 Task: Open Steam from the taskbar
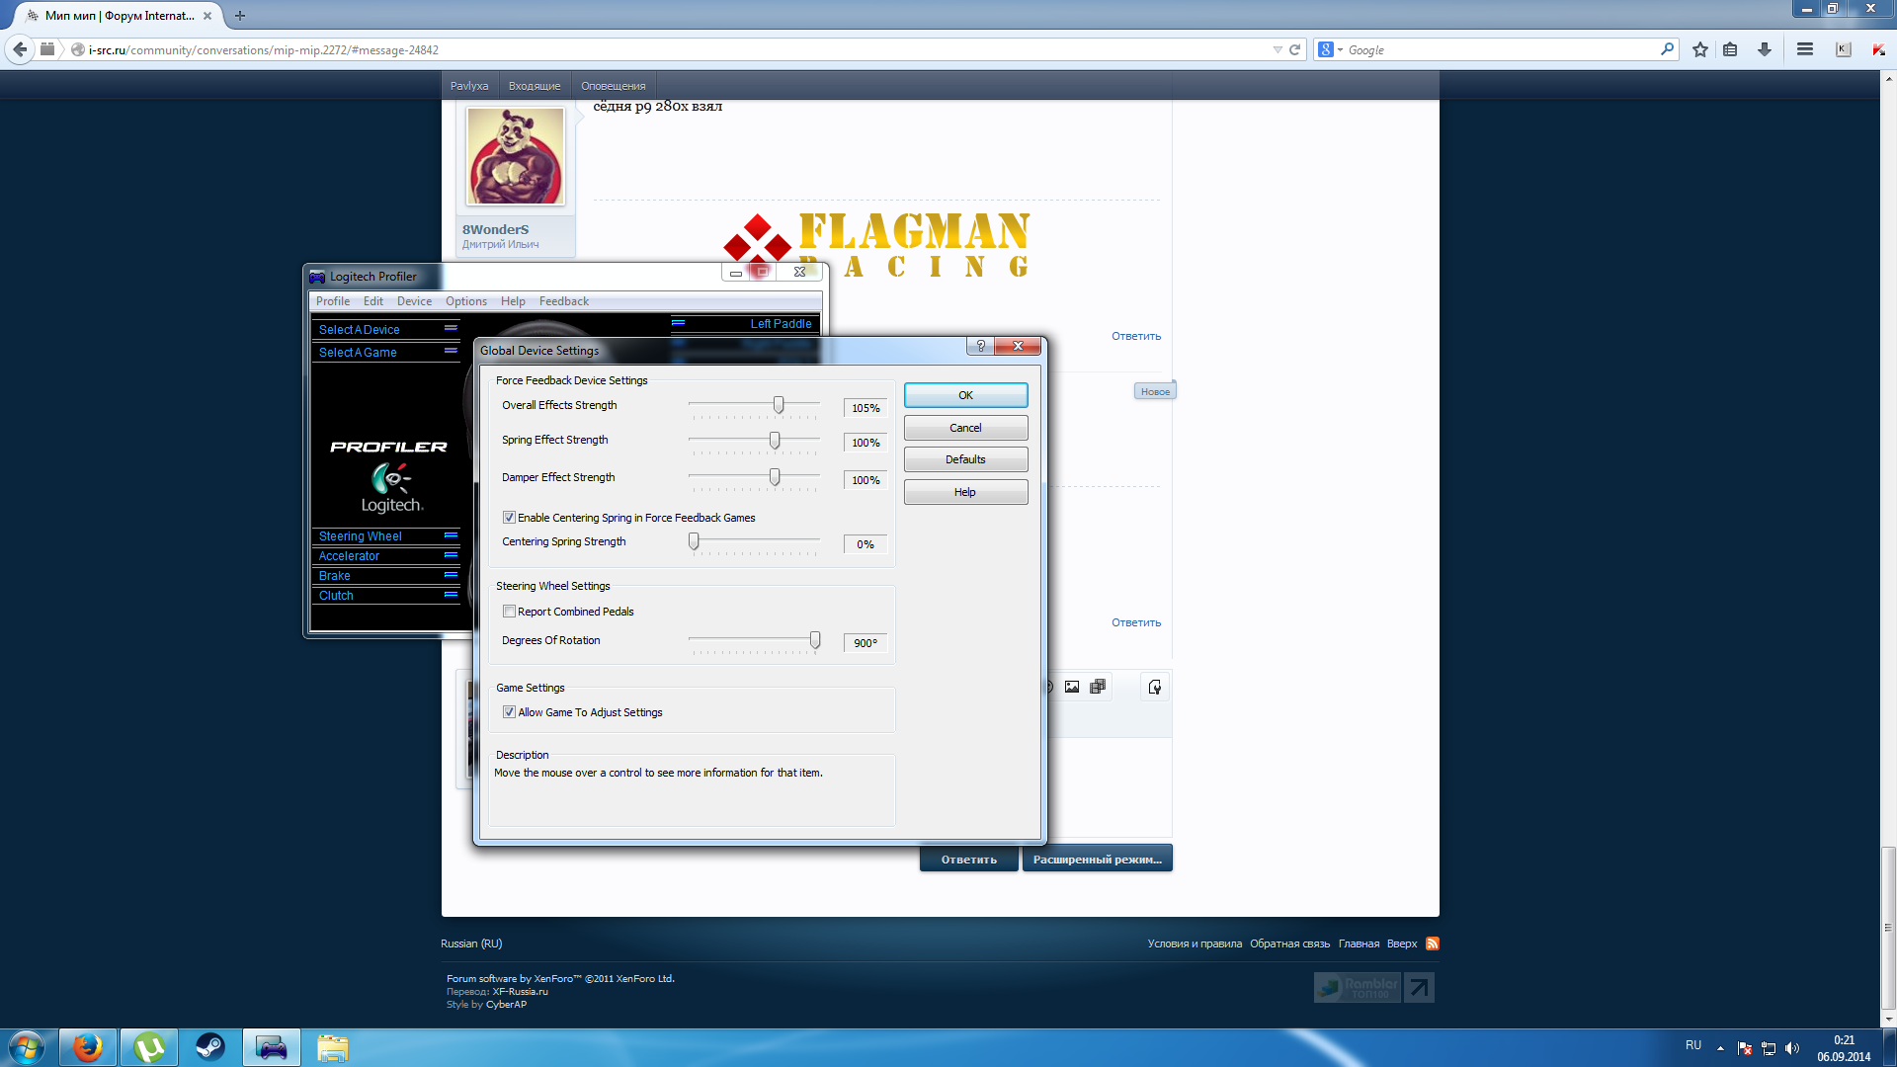209,1047
